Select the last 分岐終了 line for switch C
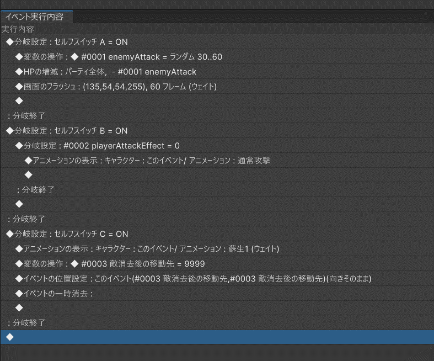The width and height of the screenshot is (434, 361). (26, 322)
